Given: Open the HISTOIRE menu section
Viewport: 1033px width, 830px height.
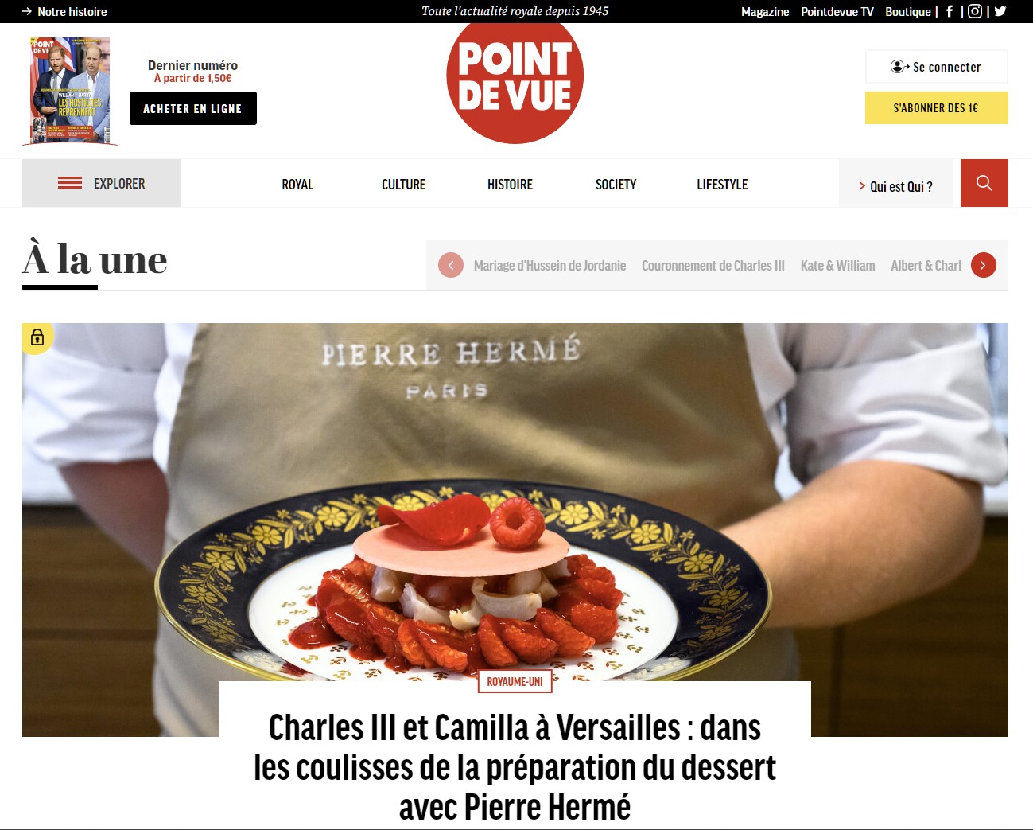Looking at the screenshot, I should 510,185.
